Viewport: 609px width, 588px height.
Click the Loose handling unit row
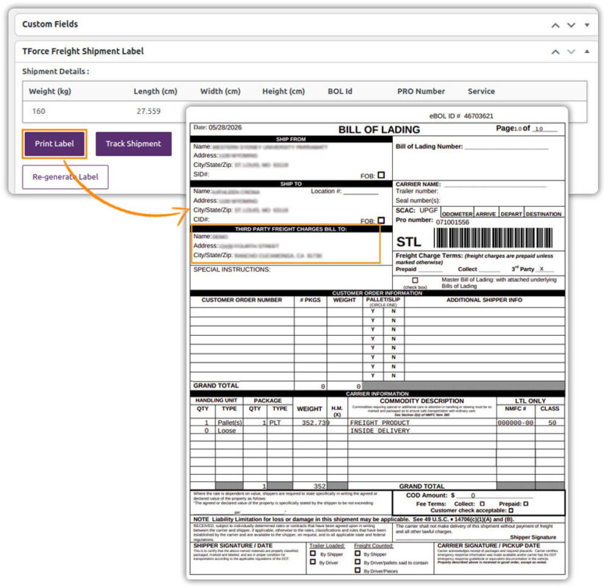[226, 431]
